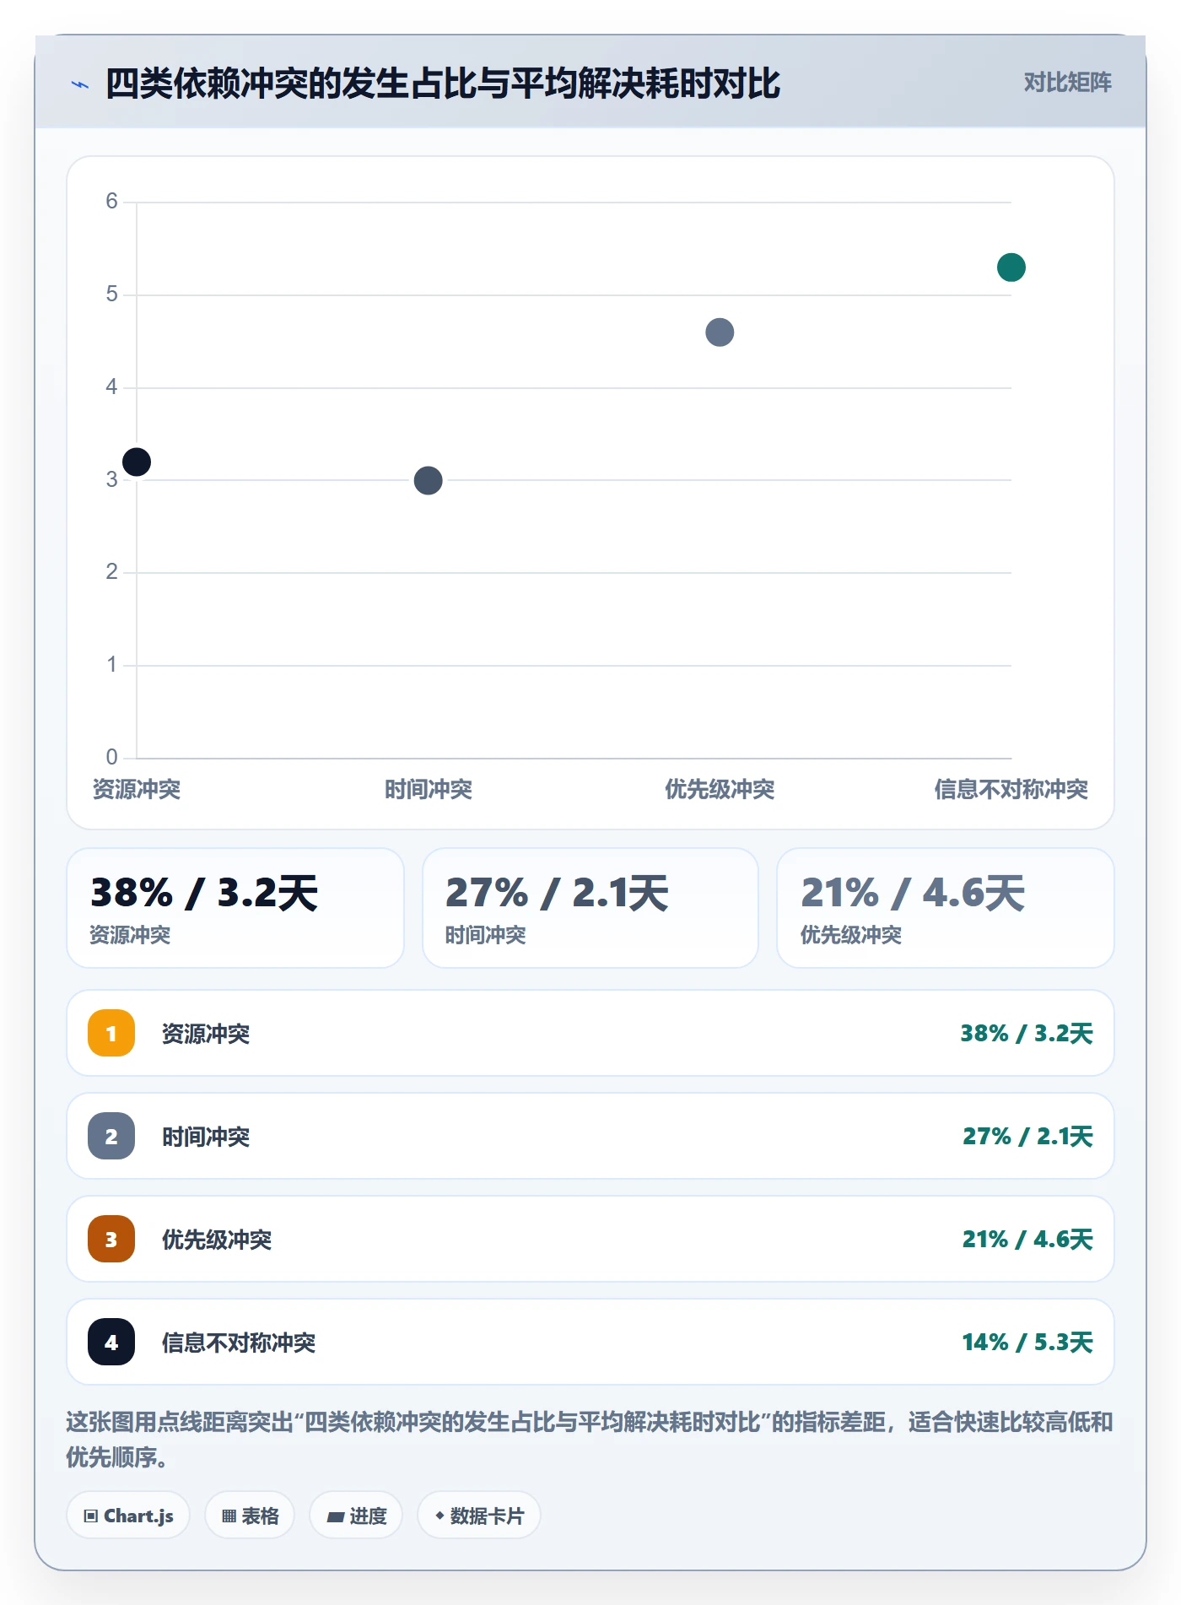Click the lightning icon beside the title
The image size is (1181, 1605).
[79, 84]
